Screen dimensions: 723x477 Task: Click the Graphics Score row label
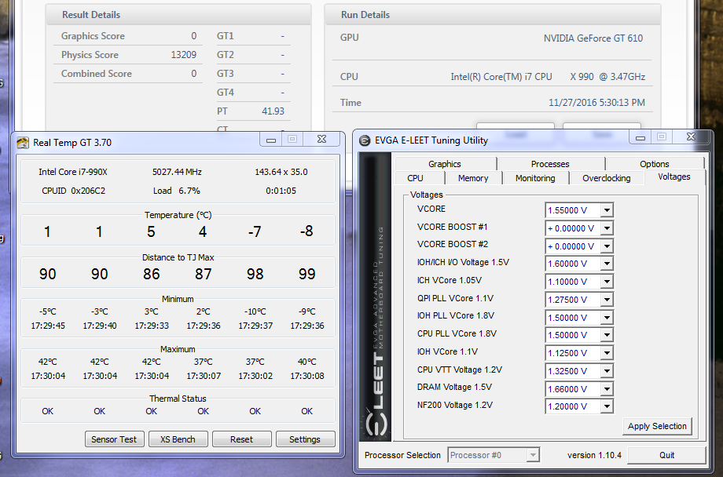point(93,36)
